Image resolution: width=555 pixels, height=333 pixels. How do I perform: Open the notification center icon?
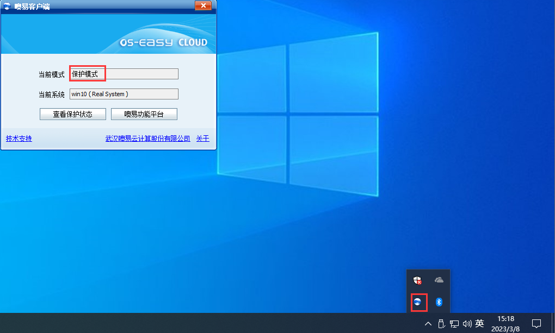coord(536,323)
